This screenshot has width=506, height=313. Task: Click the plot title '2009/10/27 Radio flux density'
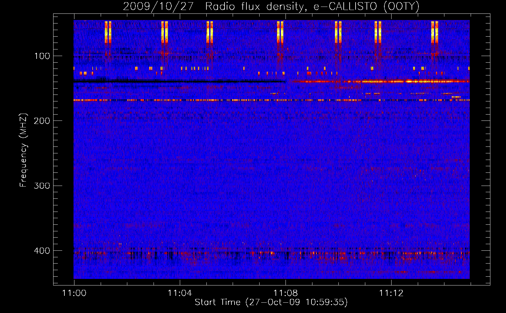point(271,7)
